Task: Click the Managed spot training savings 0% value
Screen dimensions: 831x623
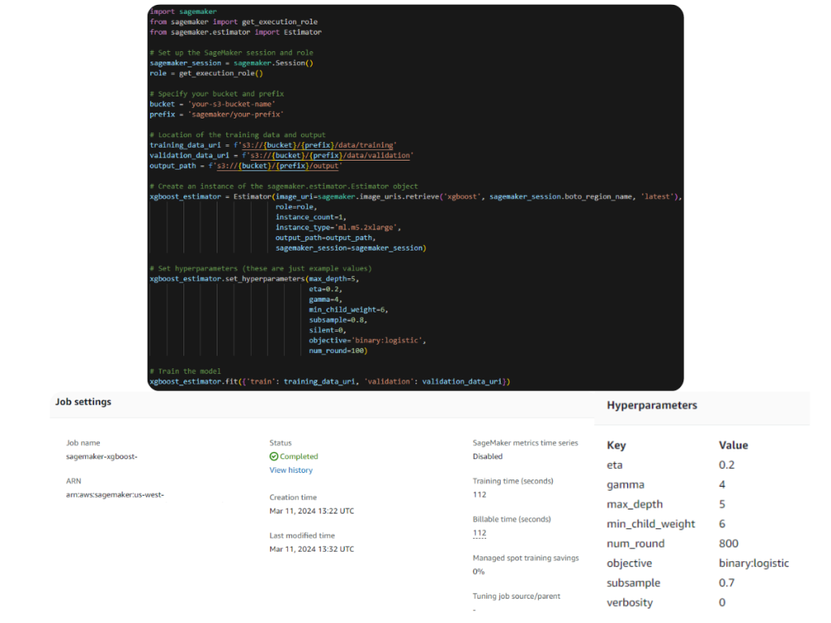Action: click(479, 572)
